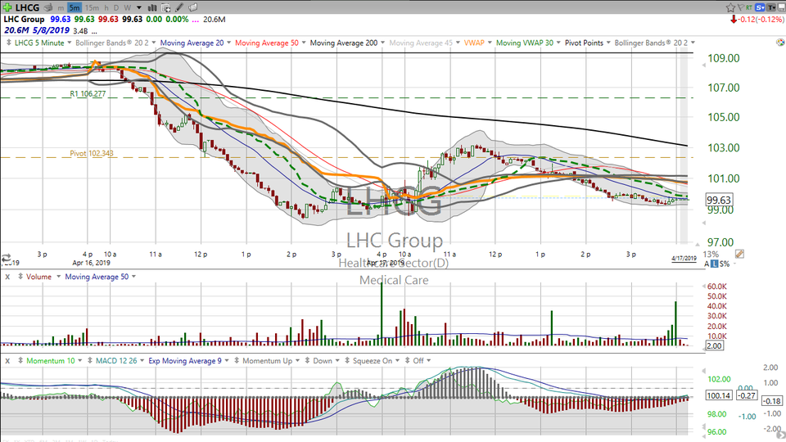Open Moving VWAP 30 indicator menu
Image resolution: width=786 pixels, height=442 pixels.
click(528, 43)
